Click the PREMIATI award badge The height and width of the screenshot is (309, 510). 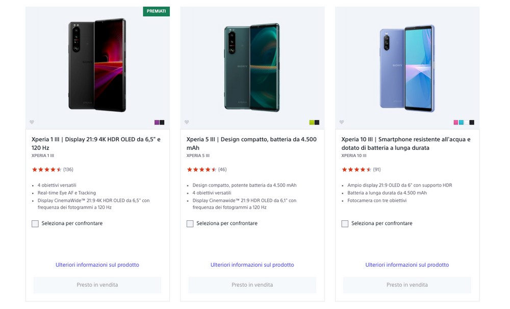pos(156,11)
